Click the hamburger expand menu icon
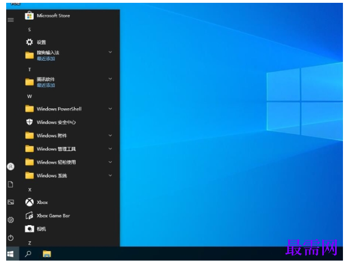Screen dimensions: 348x265 (x=11, y=20)
